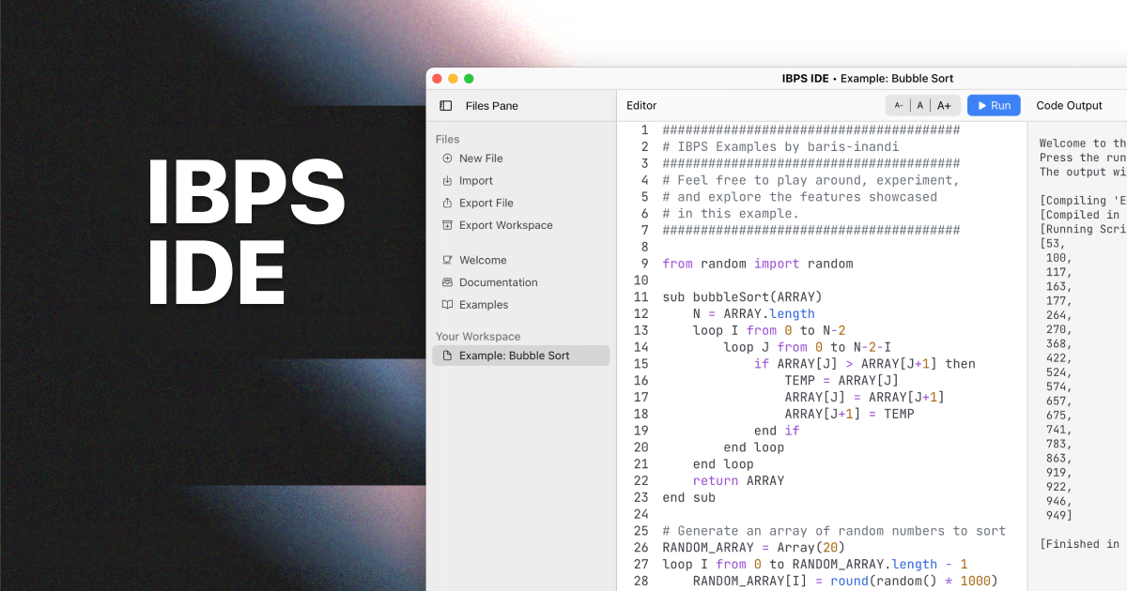Toggle the Files Pane sidebar icon

(x=446, y=106)
